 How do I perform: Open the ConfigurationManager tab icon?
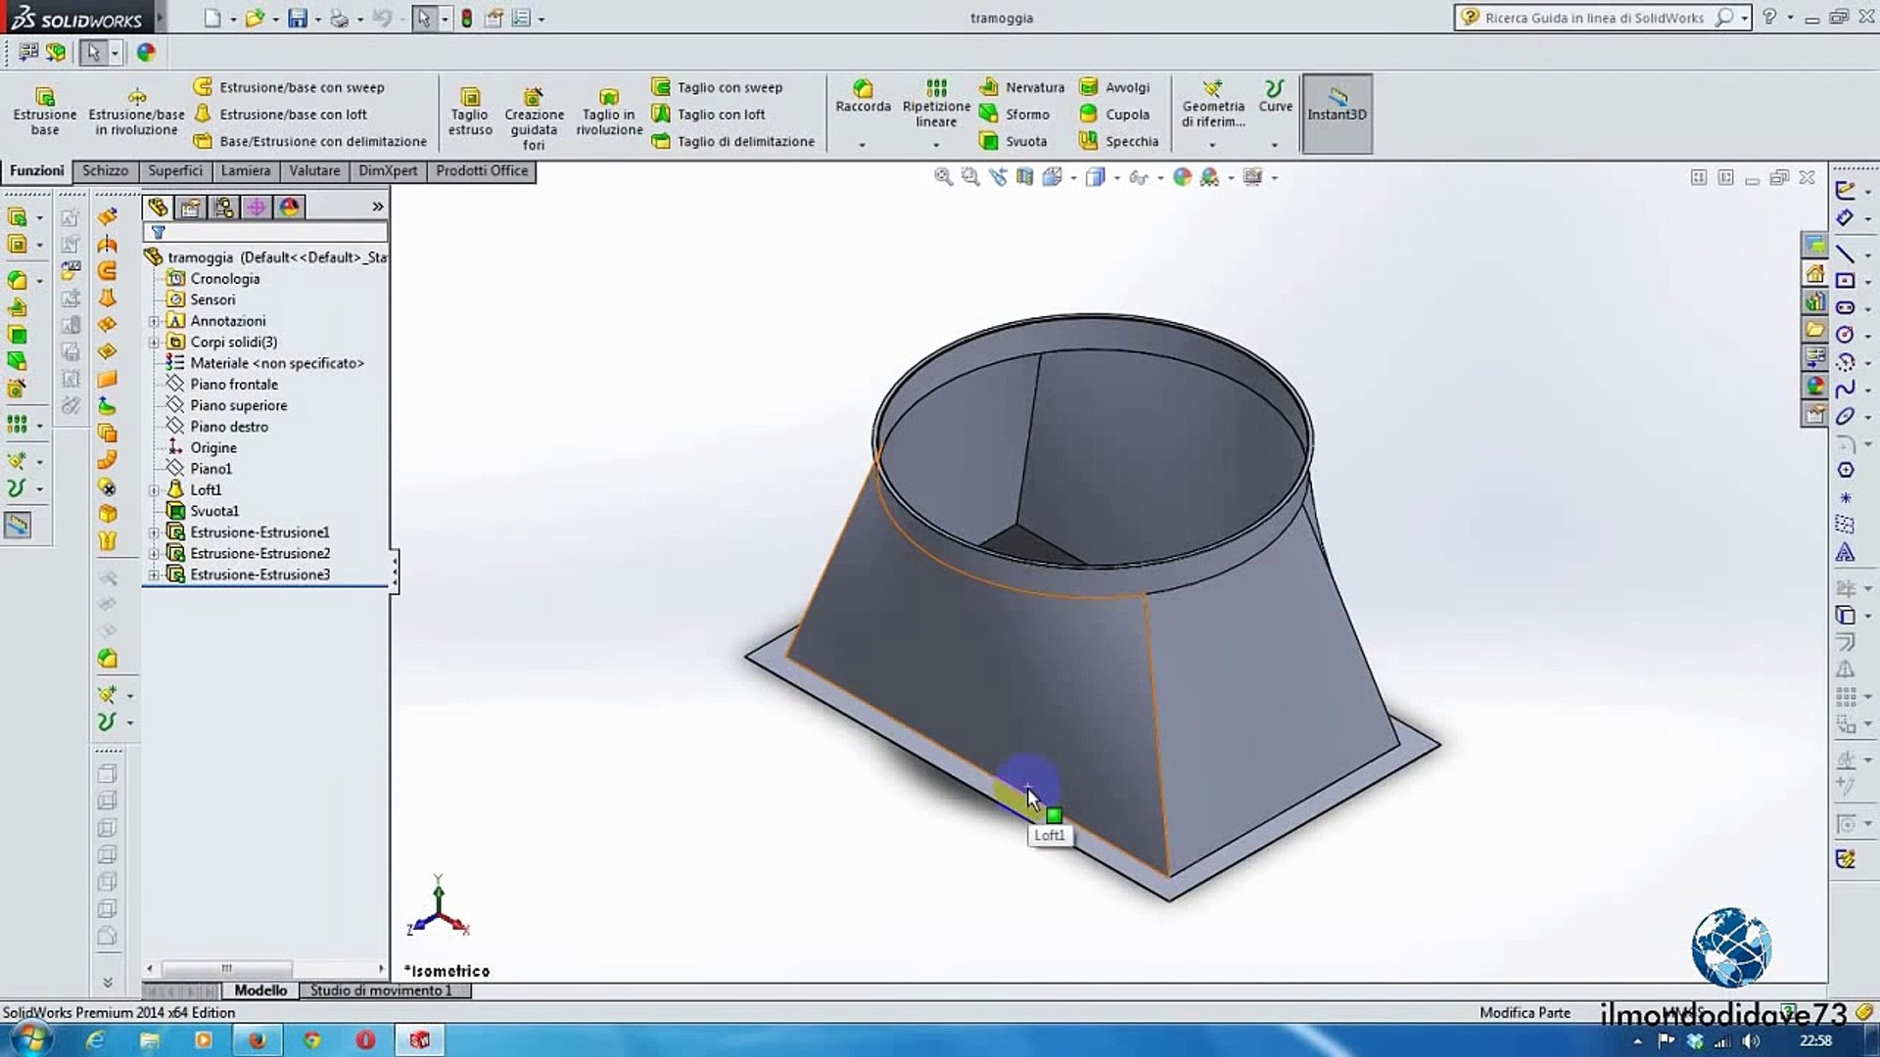(x=223, y=207)
